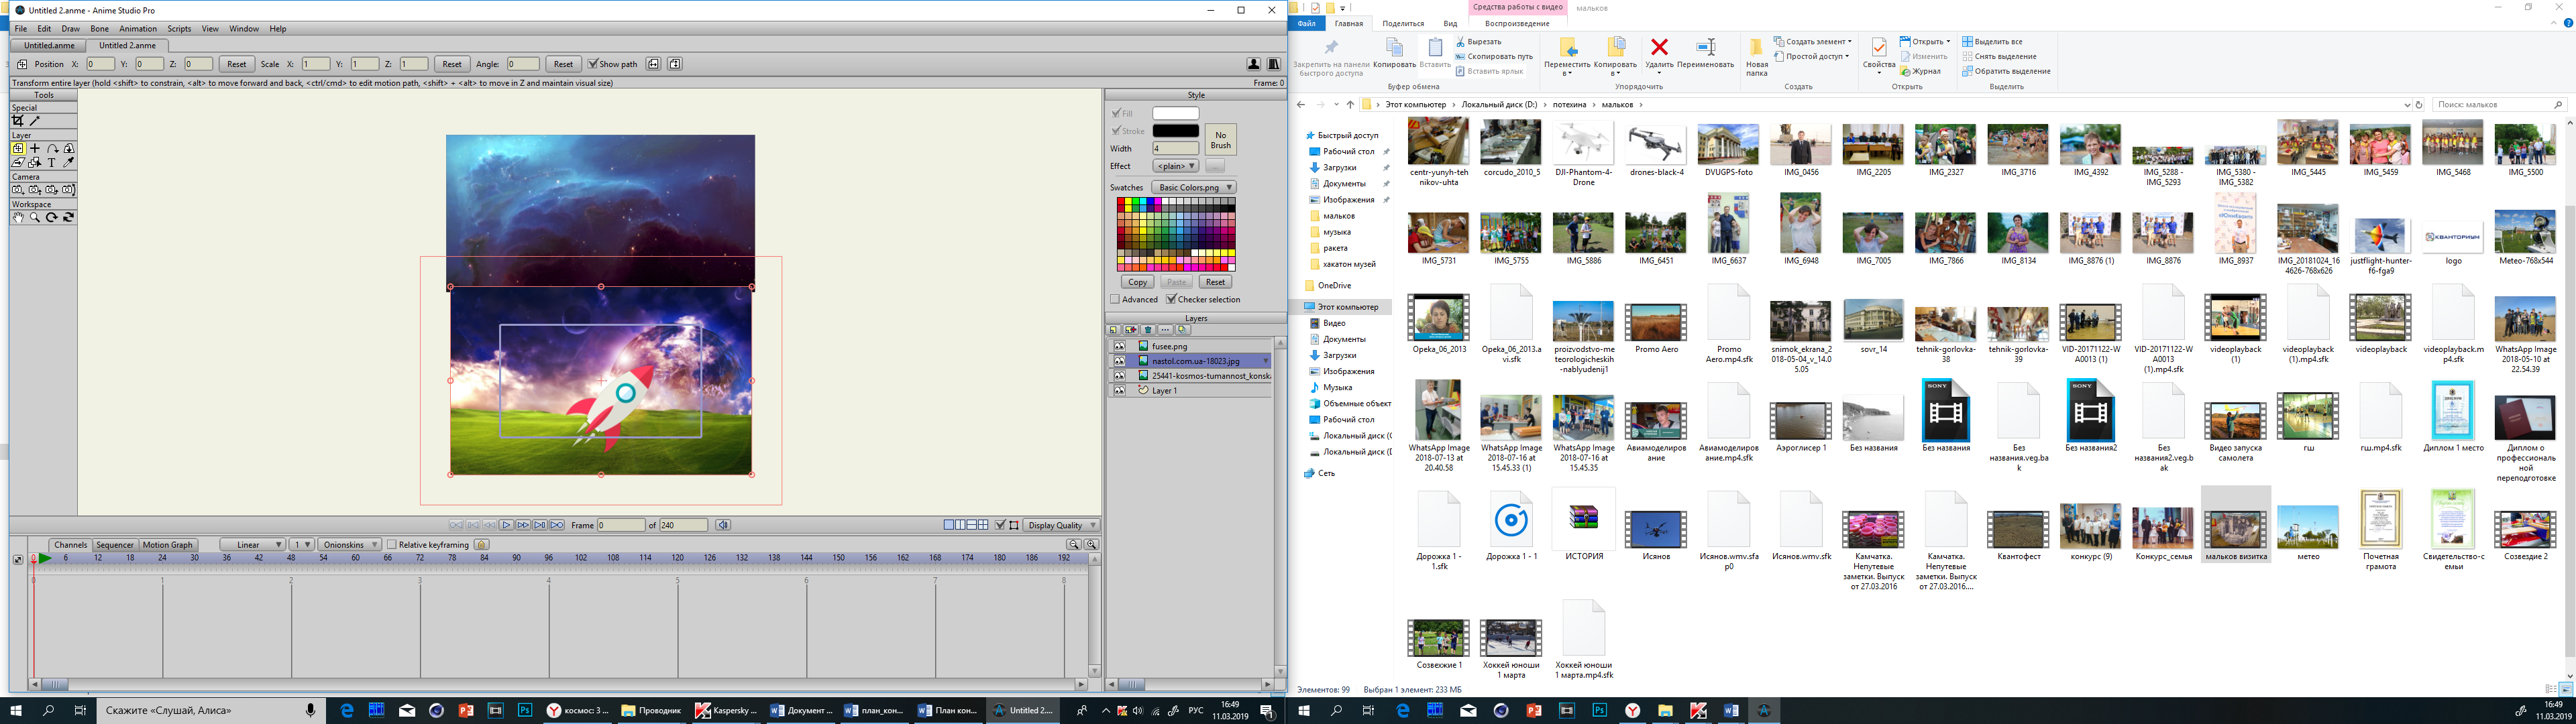Click Reset next to Angle field
Screen dimensions: 2576x724
[x=563, y=64]
